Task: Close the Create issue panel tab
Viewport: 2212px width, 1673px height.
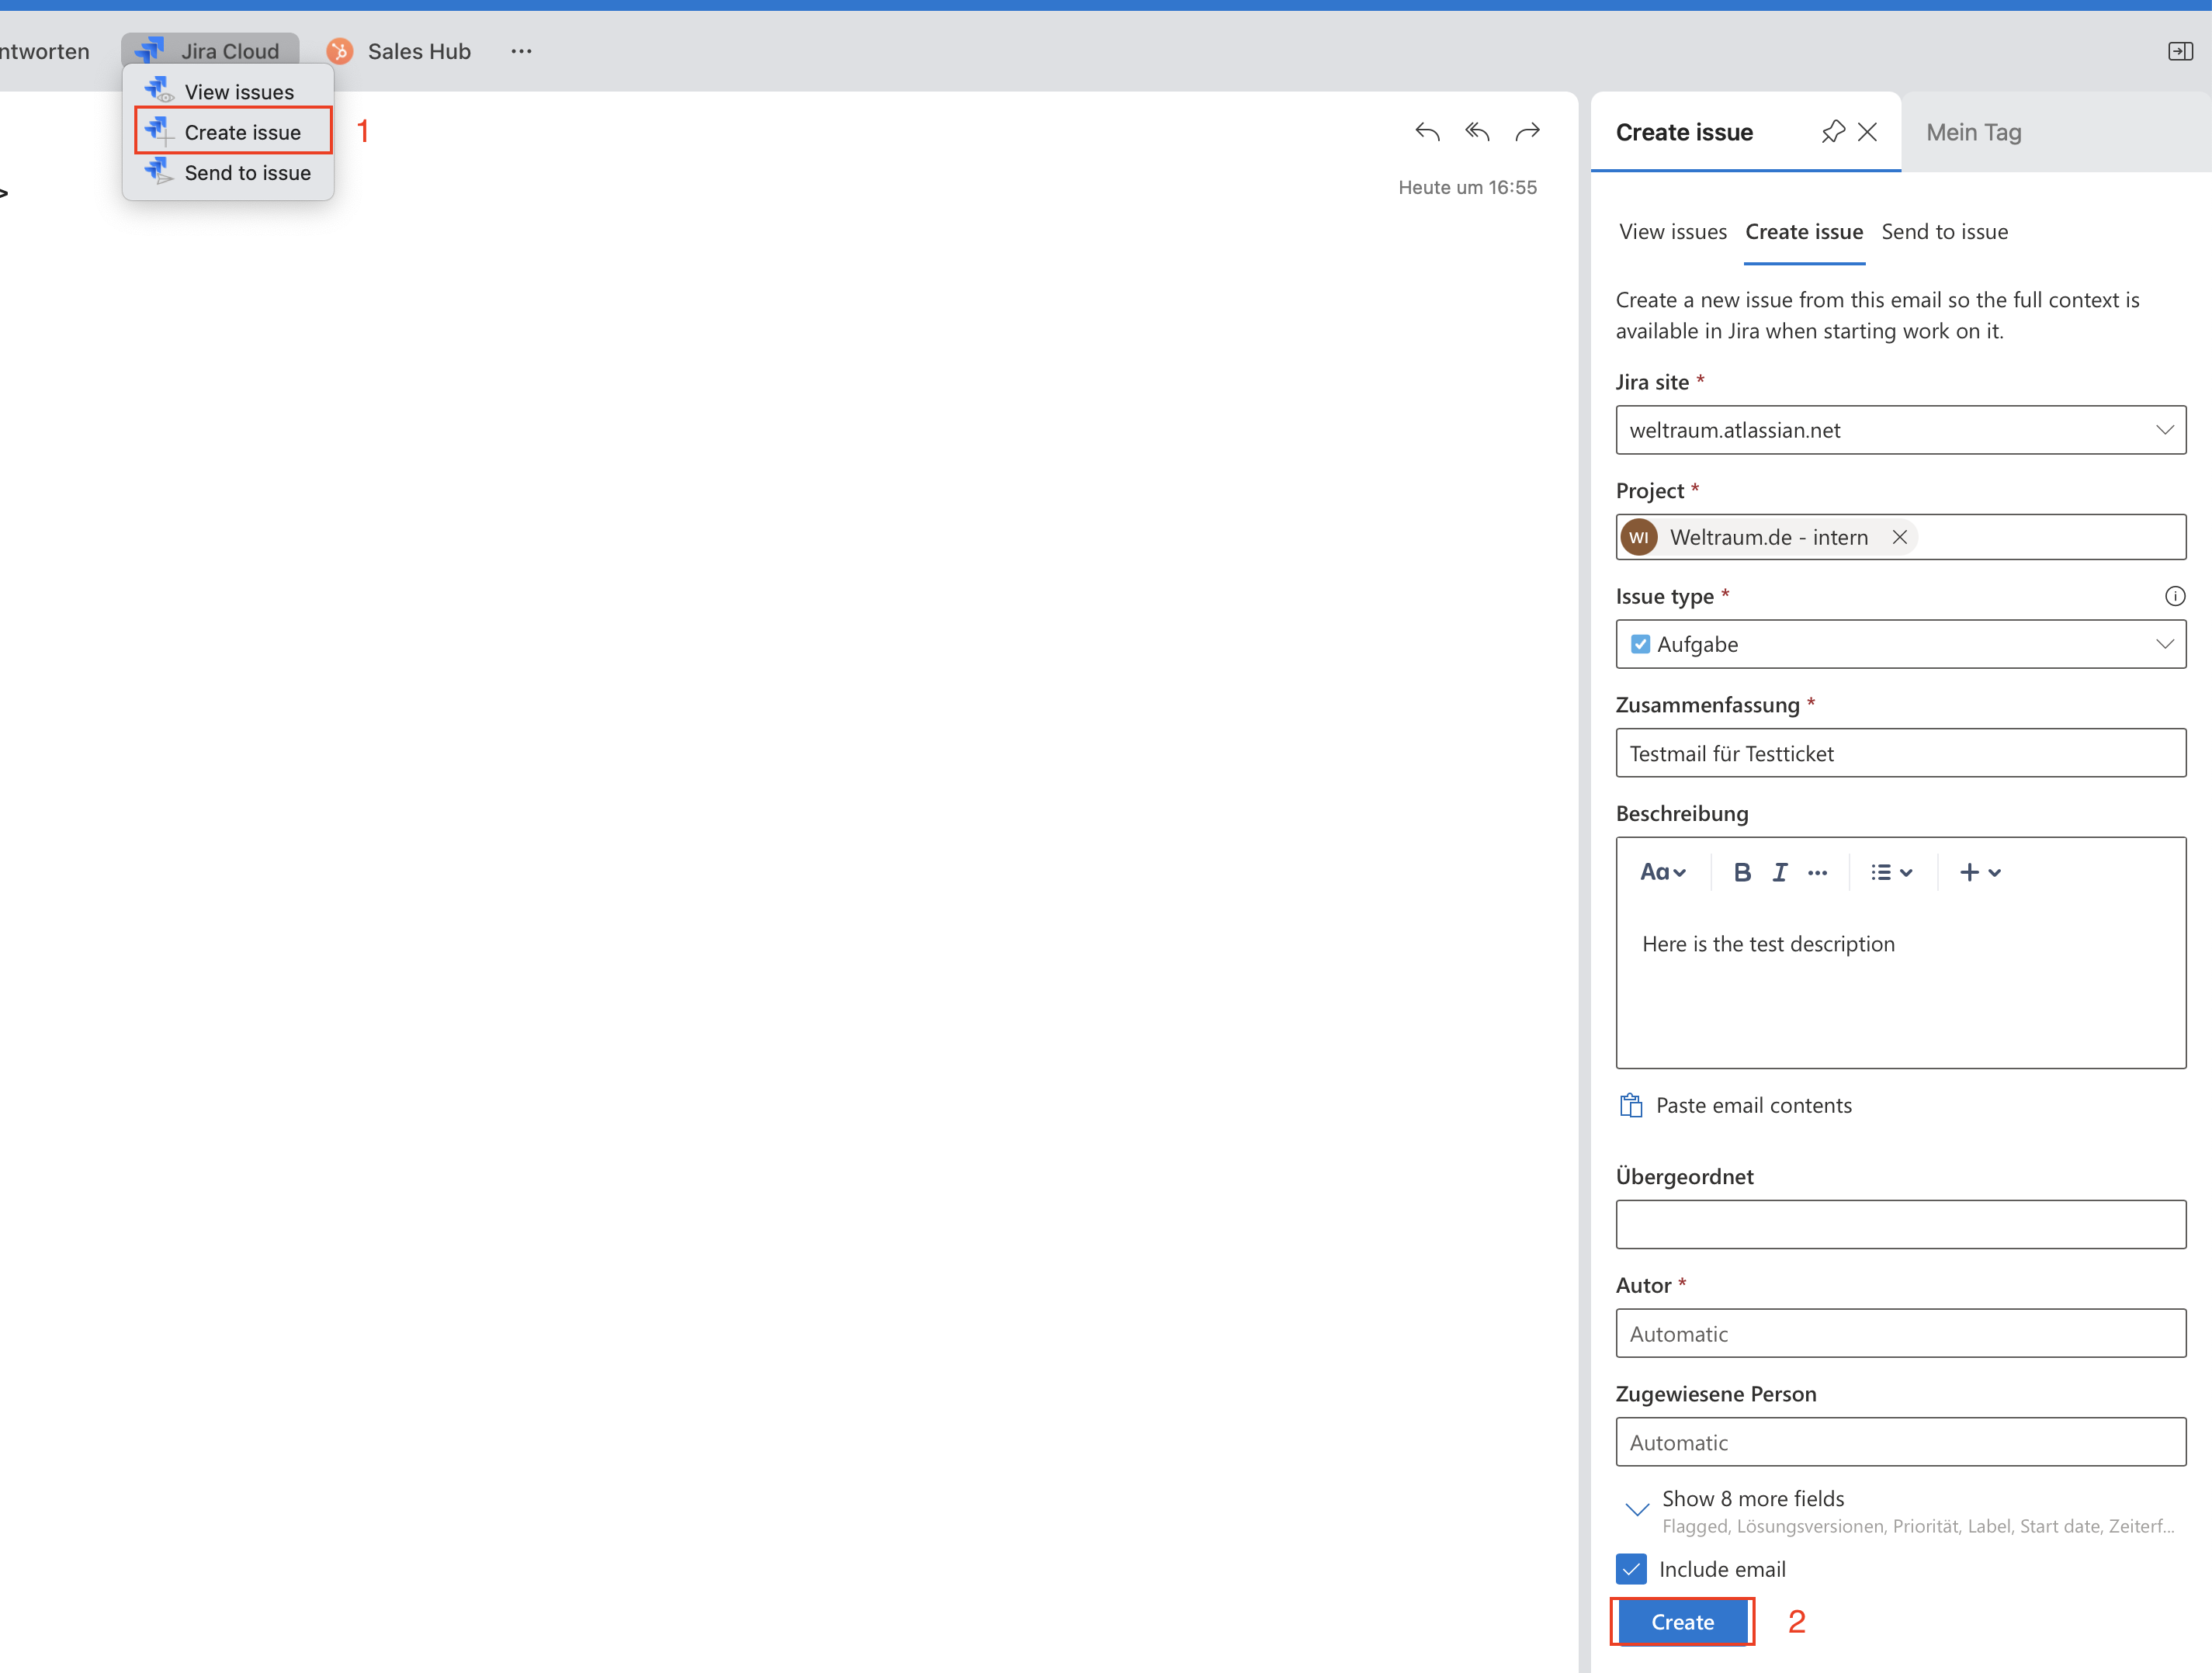Action: tap(1867, 132)
